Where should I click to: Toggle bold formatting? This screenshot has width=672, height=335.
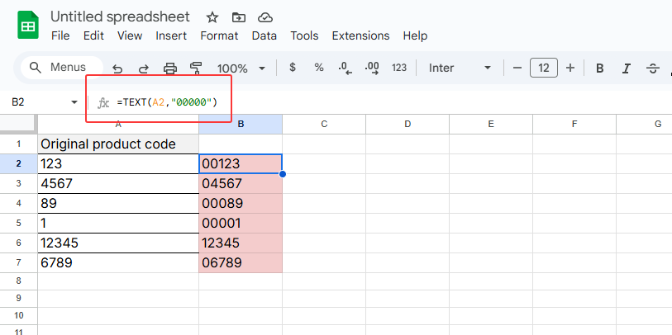point(600,68)
